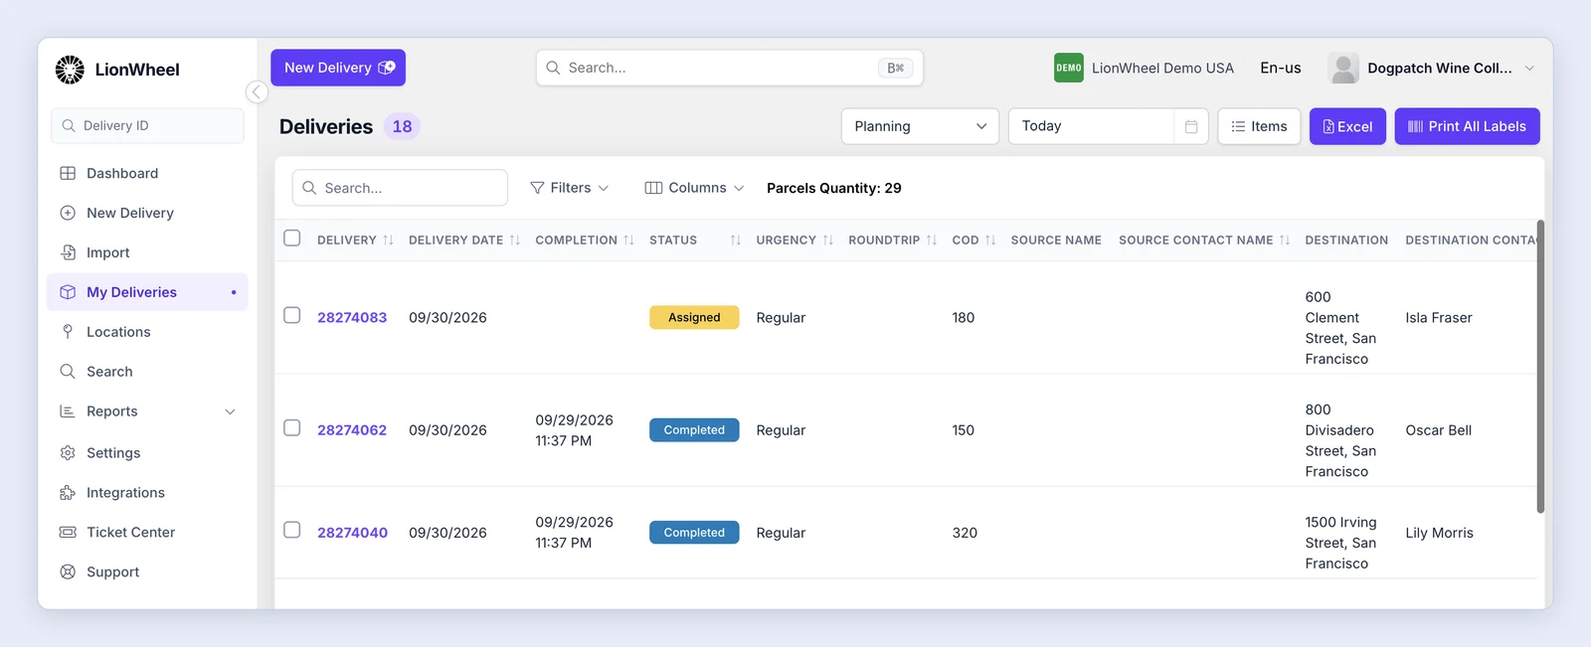Click Print All Labels button
This screenshot has width=1591, height=647.
click(x=1467, y=126)
